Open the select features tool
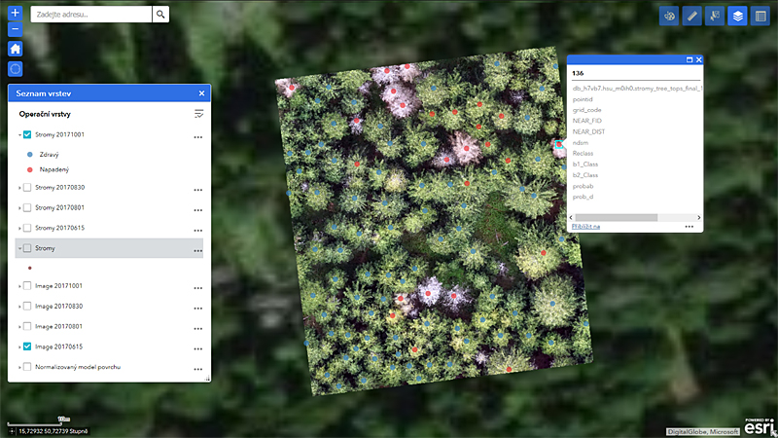 [x=715, y=16]
